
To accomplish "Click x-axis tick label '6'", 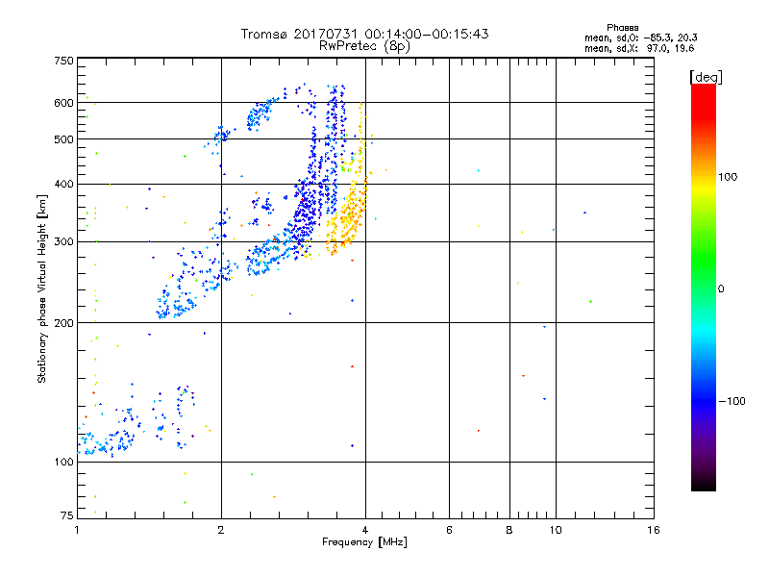I will (449, 530).
